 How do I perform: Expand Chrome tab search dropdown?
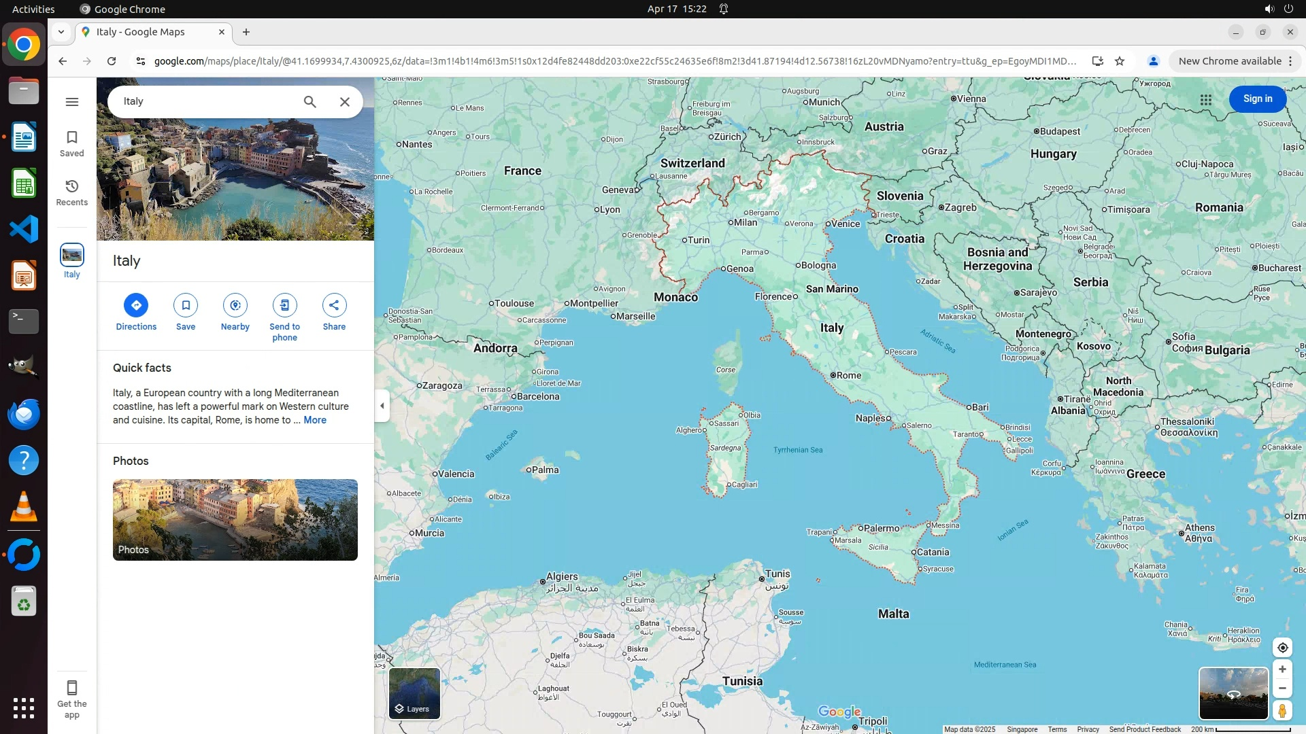click(61, 32)
